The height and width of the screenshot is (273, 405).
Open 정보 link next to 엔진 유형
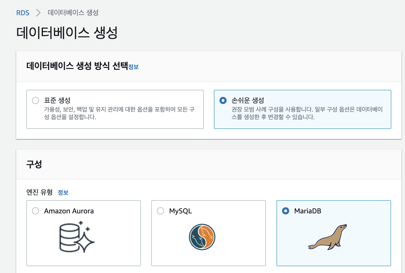point(63,193)
